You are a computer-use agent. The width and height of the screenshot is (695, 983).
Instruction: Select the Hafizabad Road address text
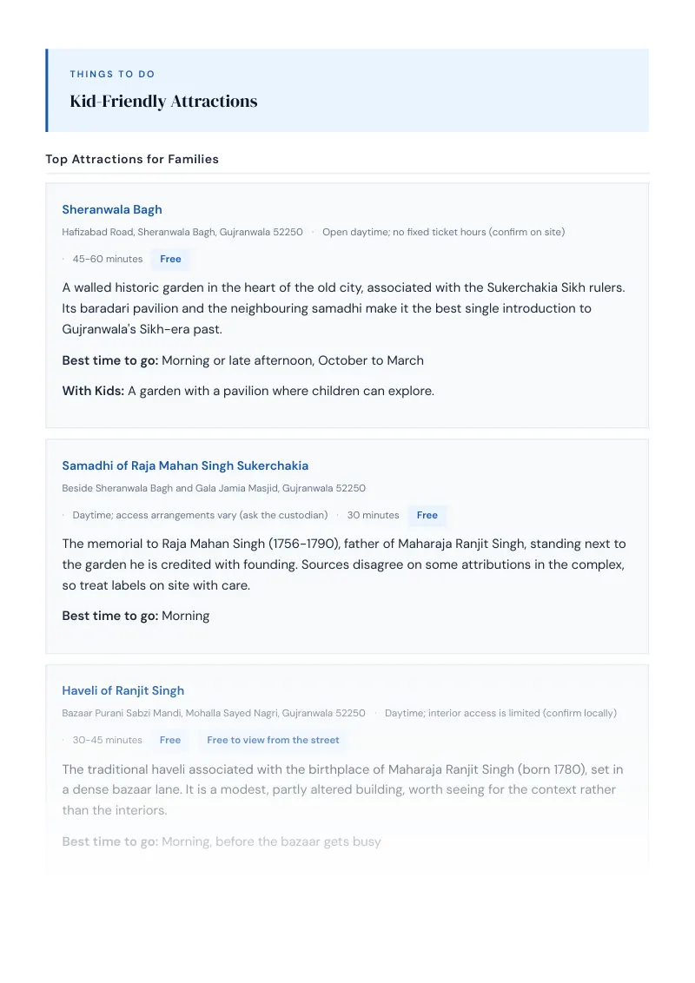tap(182, 232)
